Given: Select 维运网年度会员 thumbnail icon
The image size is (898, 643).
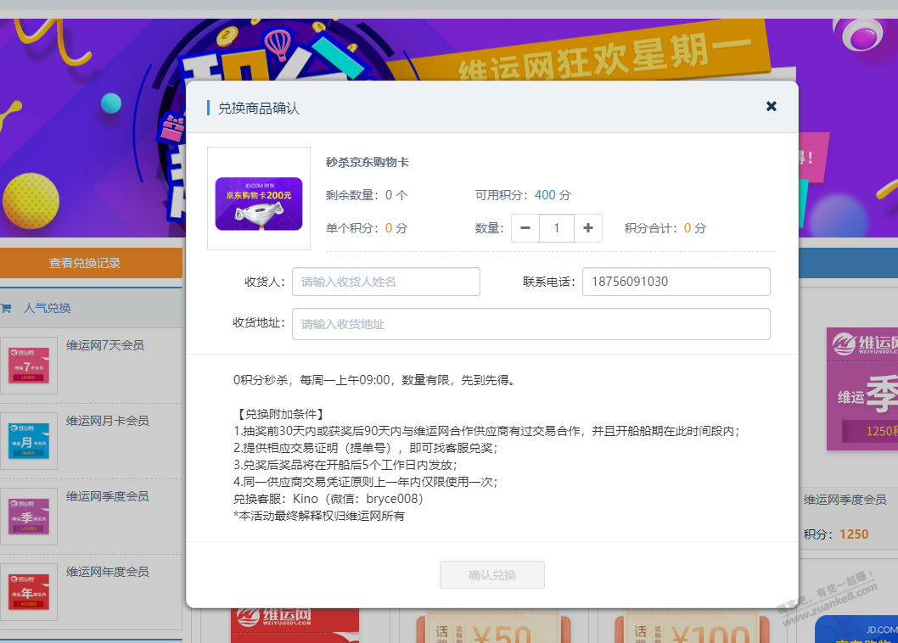Looking at the screenshot, I should pos(29,592).
